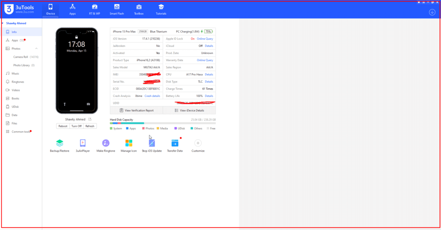
Task: Open the Manage Icon tool
Action: (129, 143)
